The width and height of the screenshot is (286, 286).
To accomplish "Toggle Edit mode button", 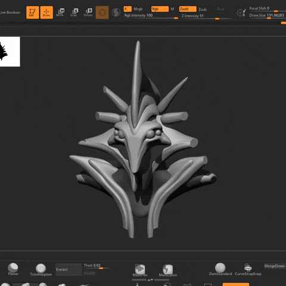I will pyautogui.click(x=33, y=13).
